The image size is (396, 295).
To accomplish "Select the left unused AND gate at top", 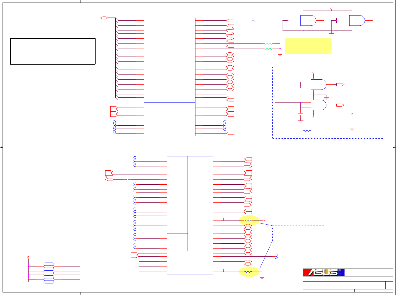I will pyautogui.click(x=308, y=21).
